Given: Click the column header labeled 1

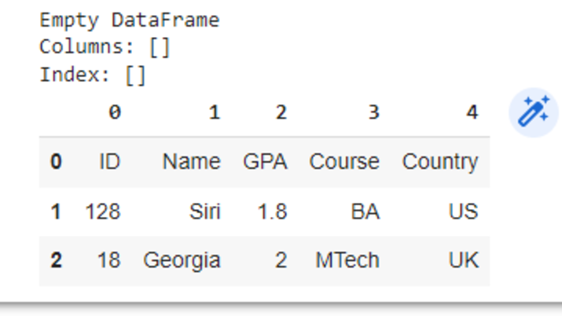Looking at the screenshot, I should 214,113.
